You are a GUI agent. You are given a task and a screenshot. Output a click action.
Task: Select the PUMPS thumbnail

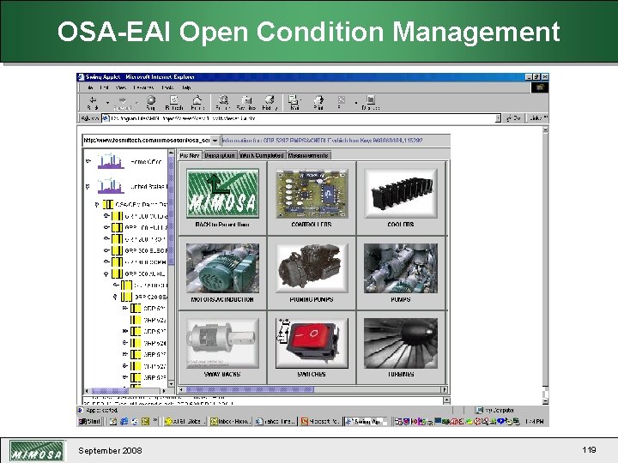401,268
